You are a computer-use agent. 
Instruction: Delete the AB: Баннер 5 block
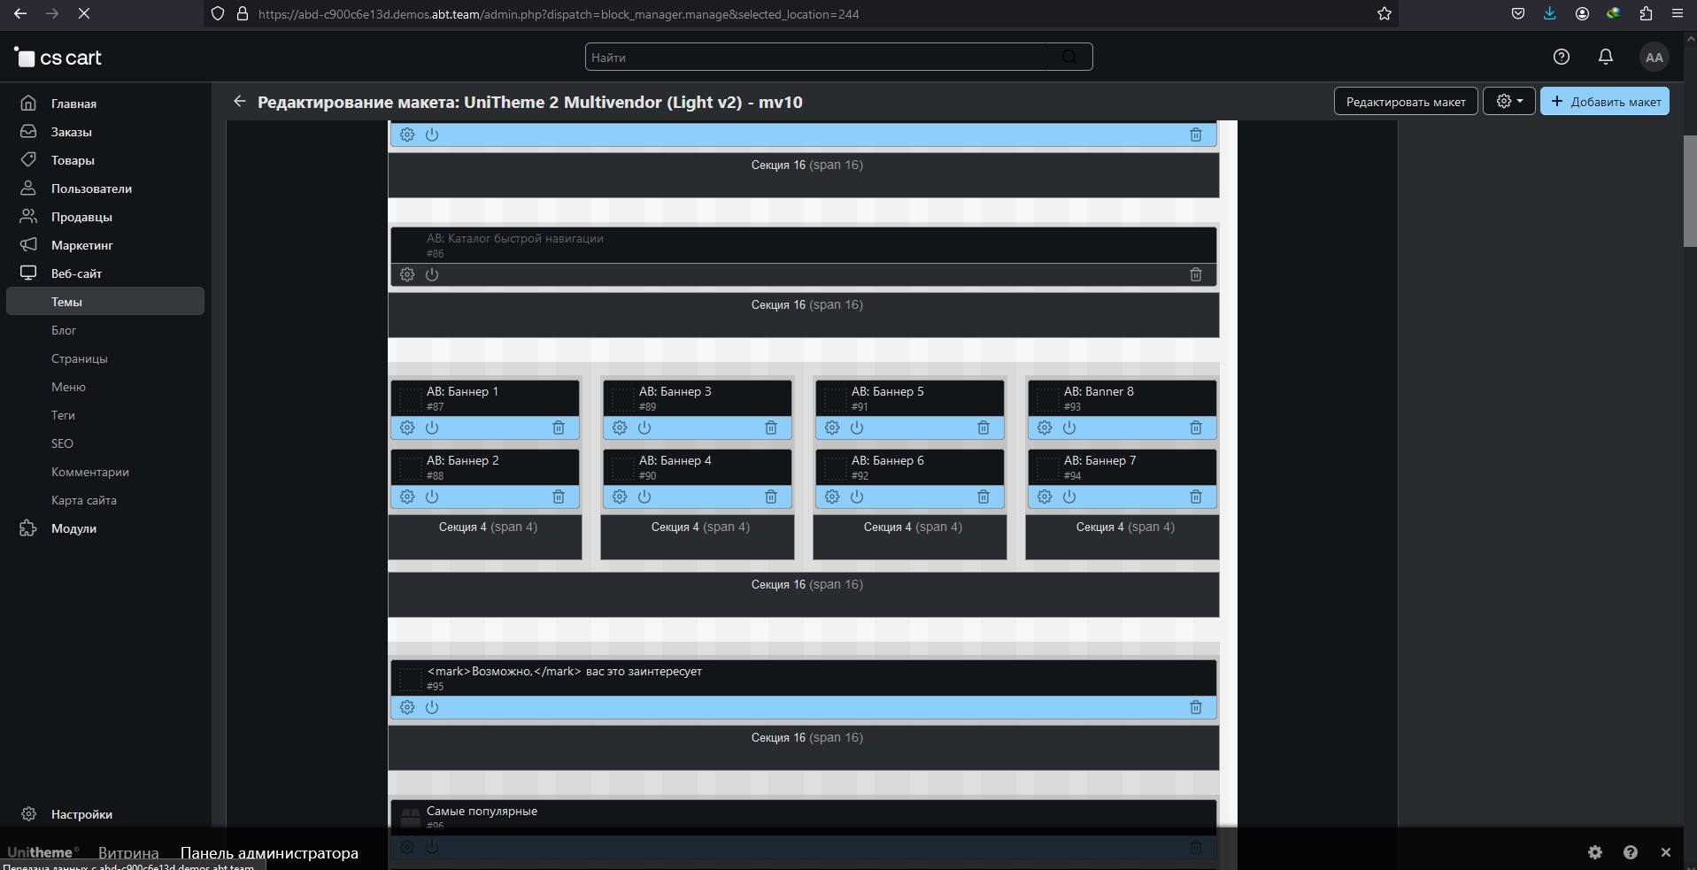pyautogui.click(x=983, y=427)
